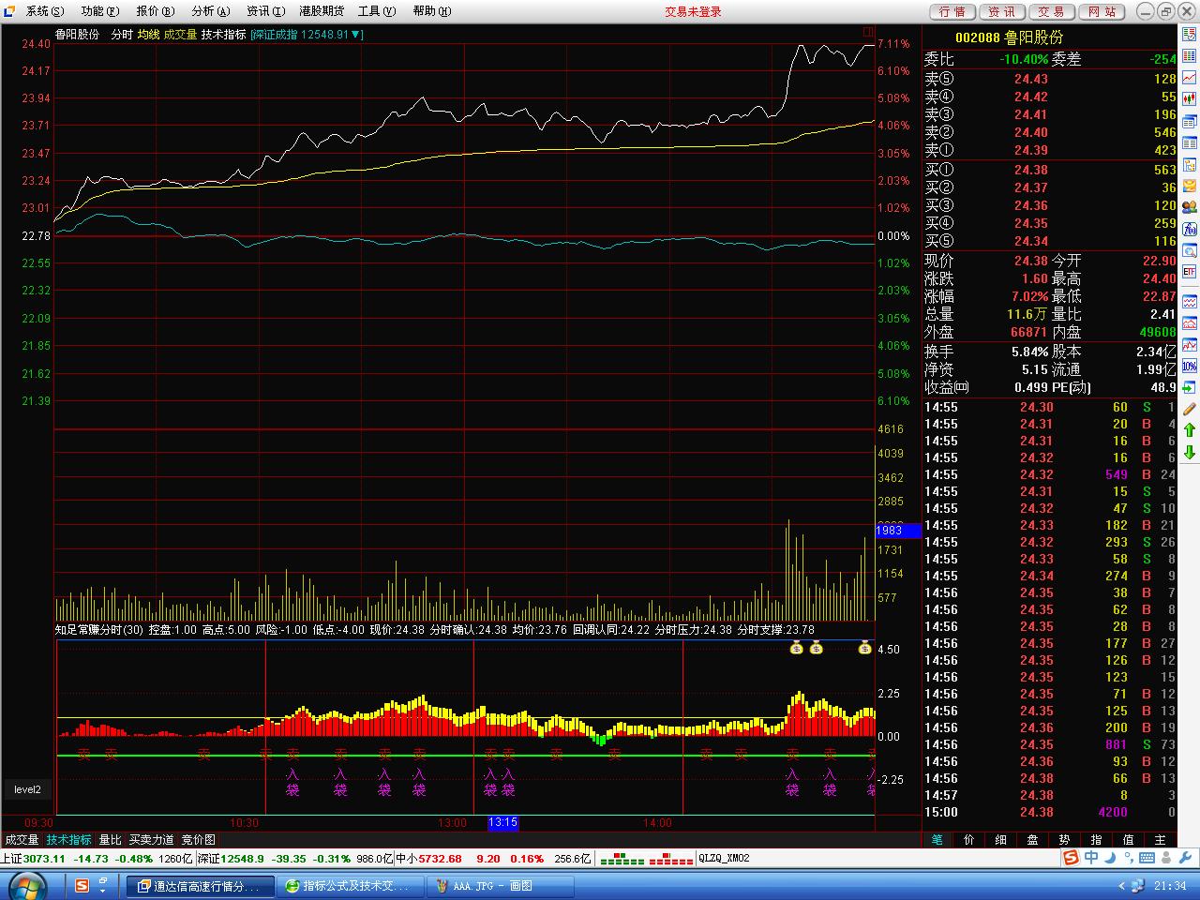Click the Sogou S icon in IME bar
This screenshot has height=900, width=1200.
point(1071,858)
